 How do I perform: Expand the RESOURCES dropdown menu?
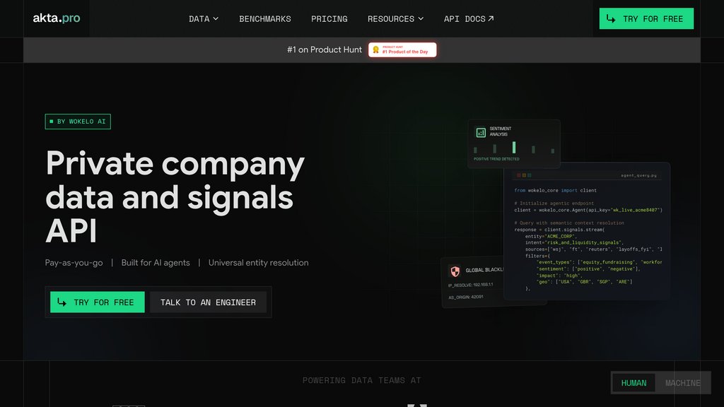pos(395,19)
